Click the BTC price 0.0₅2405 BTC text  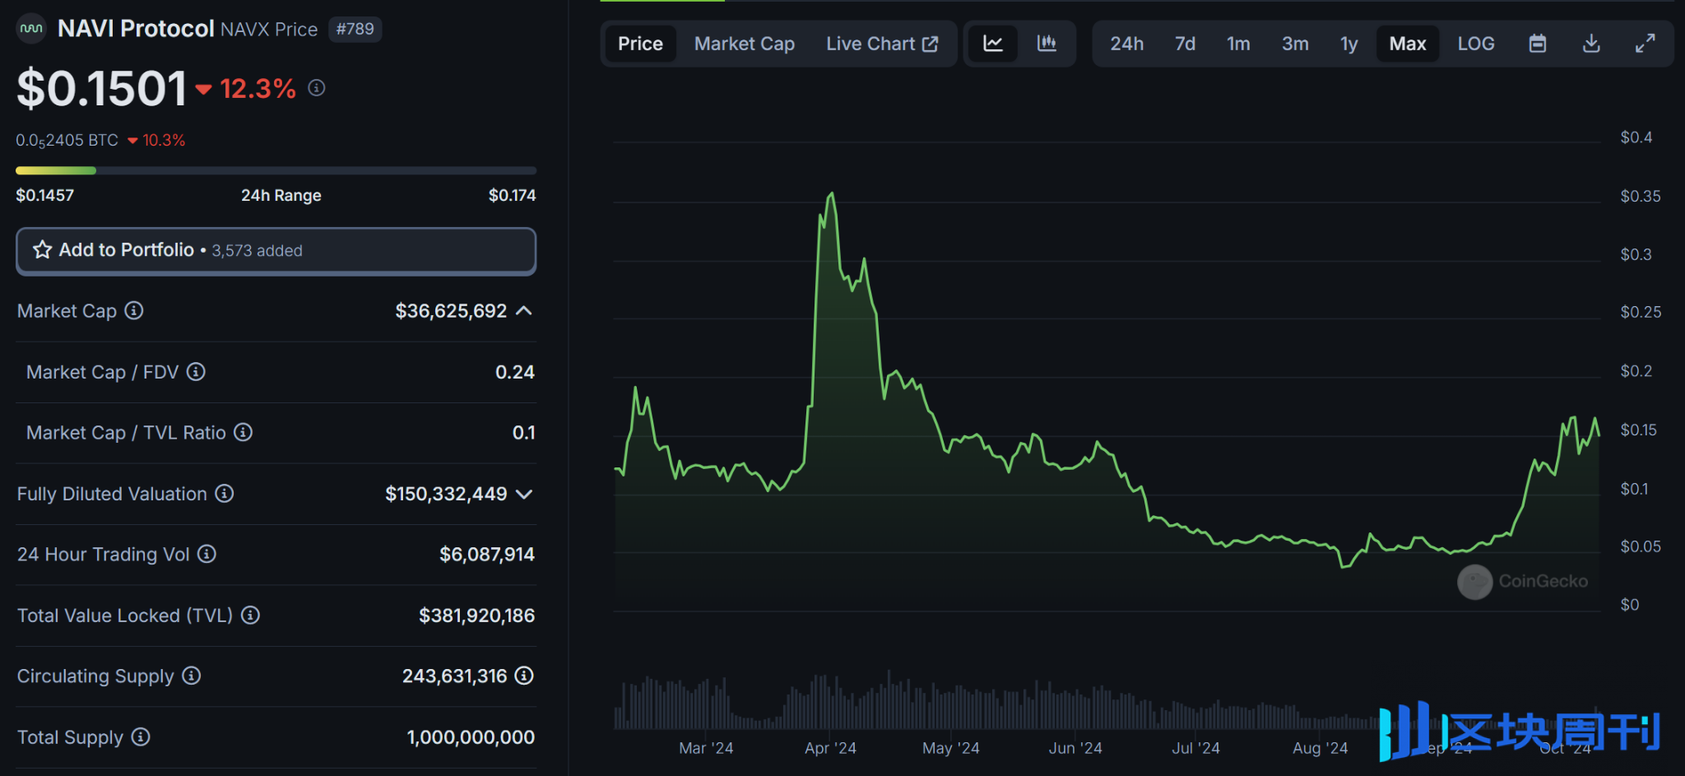click(x=67, y=141)
